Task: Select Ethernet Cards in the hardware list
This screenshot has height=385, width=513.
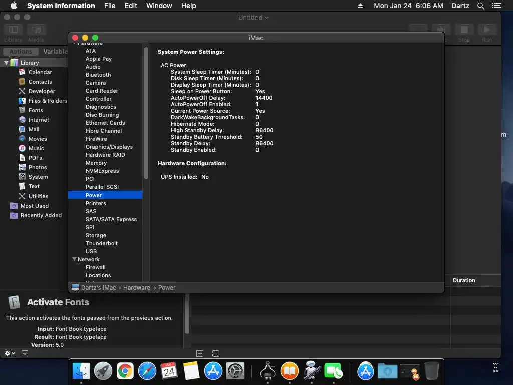Action: pyautogui.click(x=105, y=123)
